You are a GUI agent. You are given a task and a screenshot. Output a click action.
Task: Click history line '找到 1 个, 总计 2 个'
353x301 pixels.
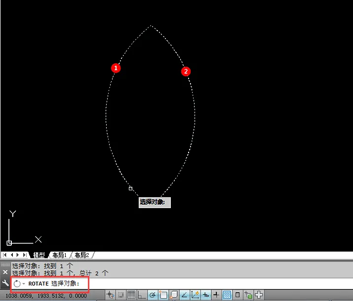pyautogui.click(x=76, y=273)
